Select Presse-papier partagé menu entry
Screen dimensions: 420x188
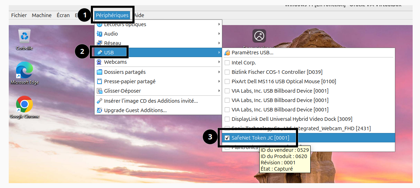coord(158,81)
